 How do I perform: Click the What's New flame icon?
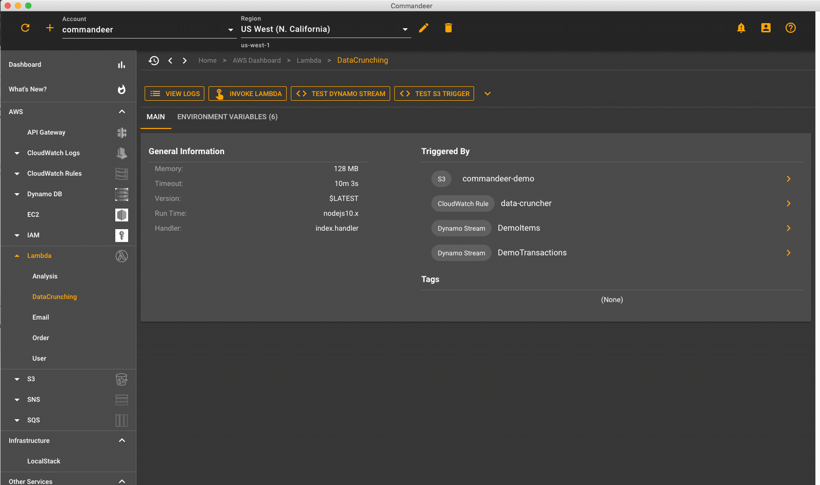point(121,89)
